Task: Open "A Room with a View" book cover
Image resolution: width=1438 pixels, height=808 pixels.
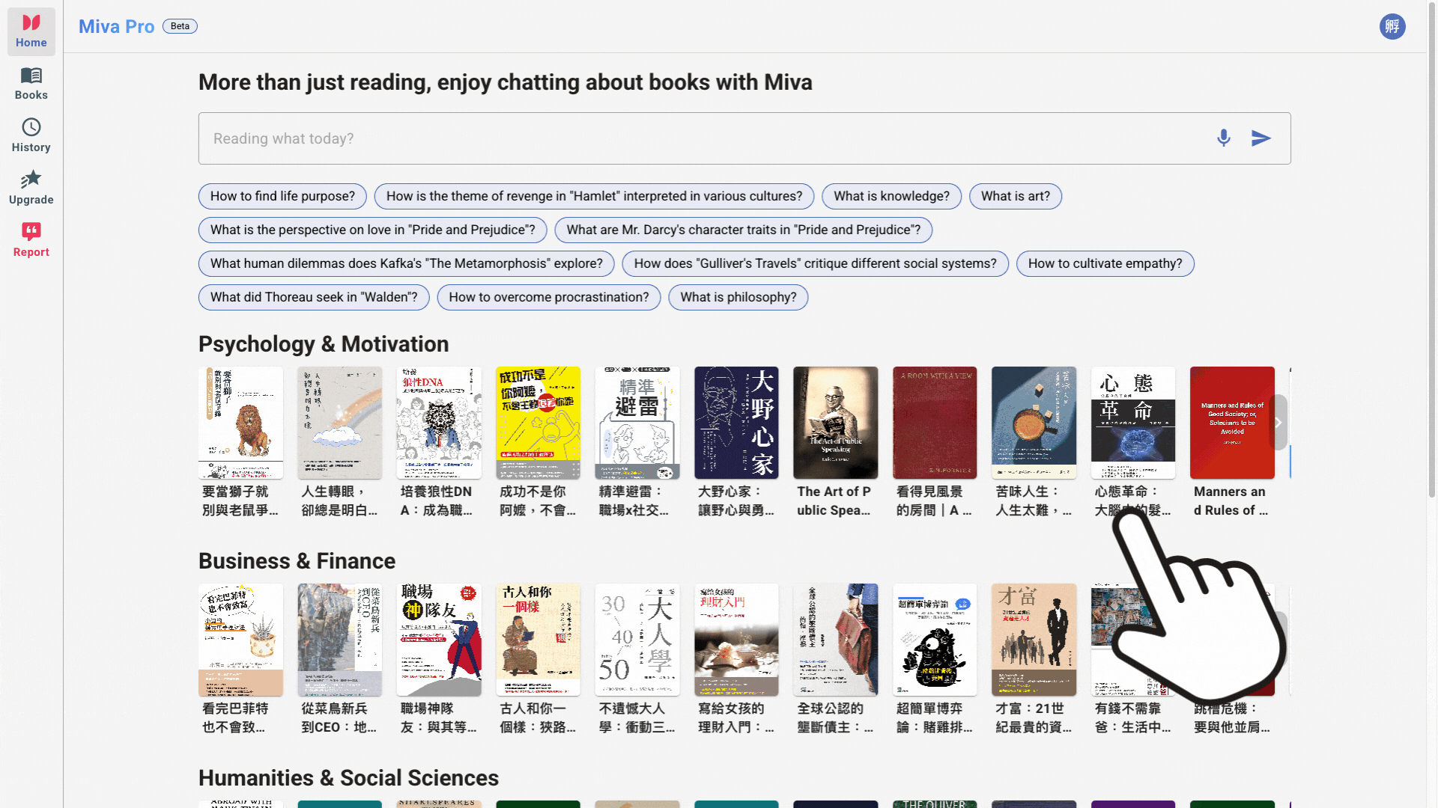Action: tap(934, 423)
